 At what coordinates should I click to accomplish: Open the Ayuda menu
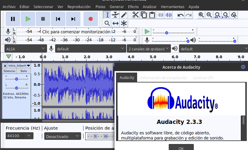coord(194,7)
